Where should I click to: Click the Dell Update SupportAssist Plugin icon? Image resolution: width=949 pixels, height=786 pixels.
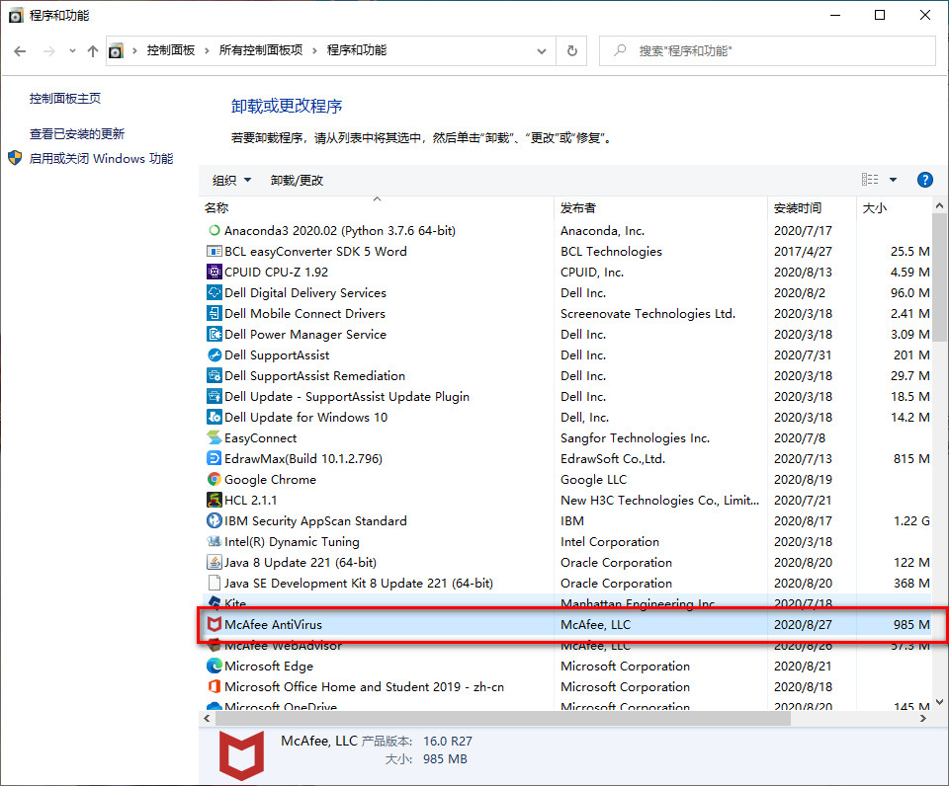214,397
